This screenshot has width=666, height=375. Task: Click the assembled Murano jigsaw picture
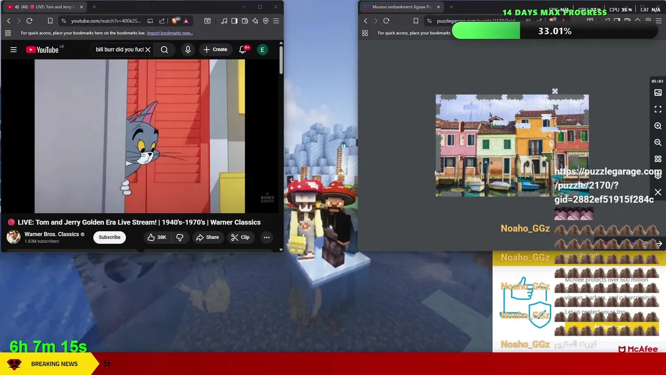point(512,146)
